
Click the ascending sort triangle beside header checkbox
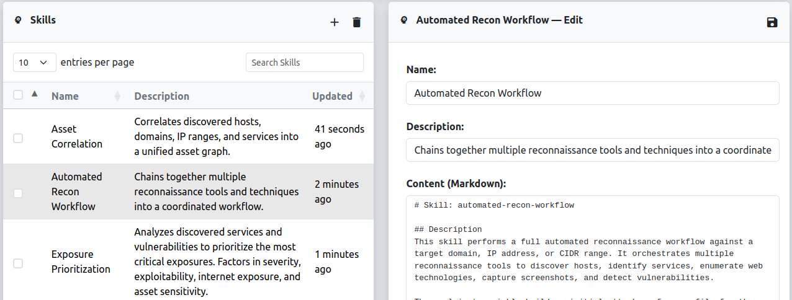(35, 94)
